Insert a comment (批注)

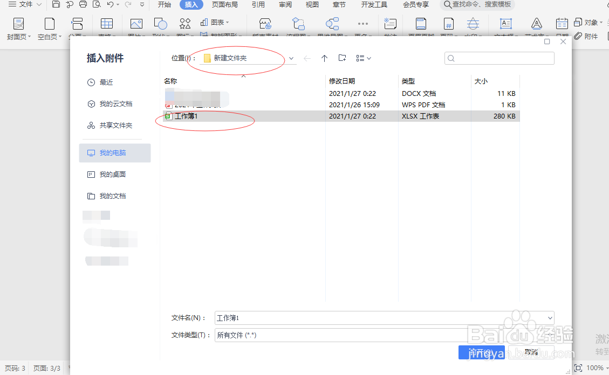(x=390, y=24)
